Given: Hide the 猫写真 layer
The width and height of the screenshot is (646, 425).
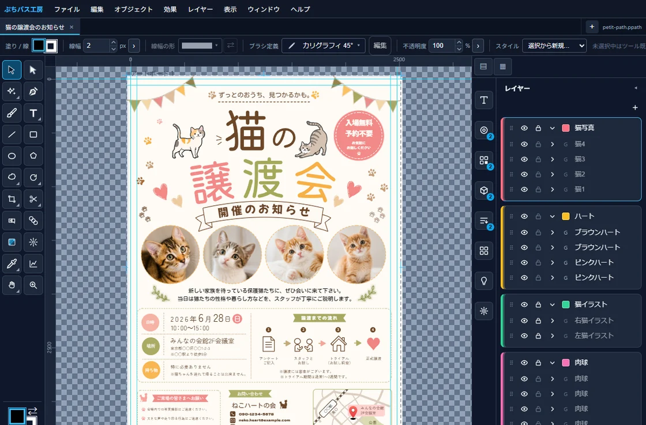Looking at the screenshot, I should [524, 128].
